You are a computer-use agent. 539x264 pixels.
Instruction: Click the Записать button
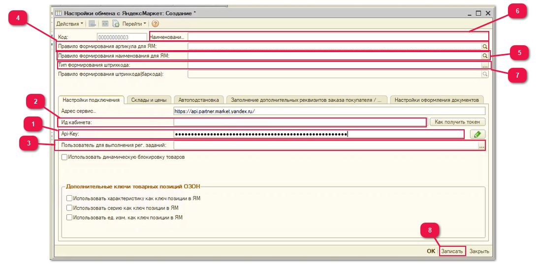452,251
